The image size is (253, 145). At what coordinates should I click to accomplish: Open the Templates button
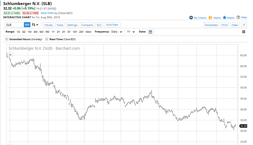pos(211,25)
